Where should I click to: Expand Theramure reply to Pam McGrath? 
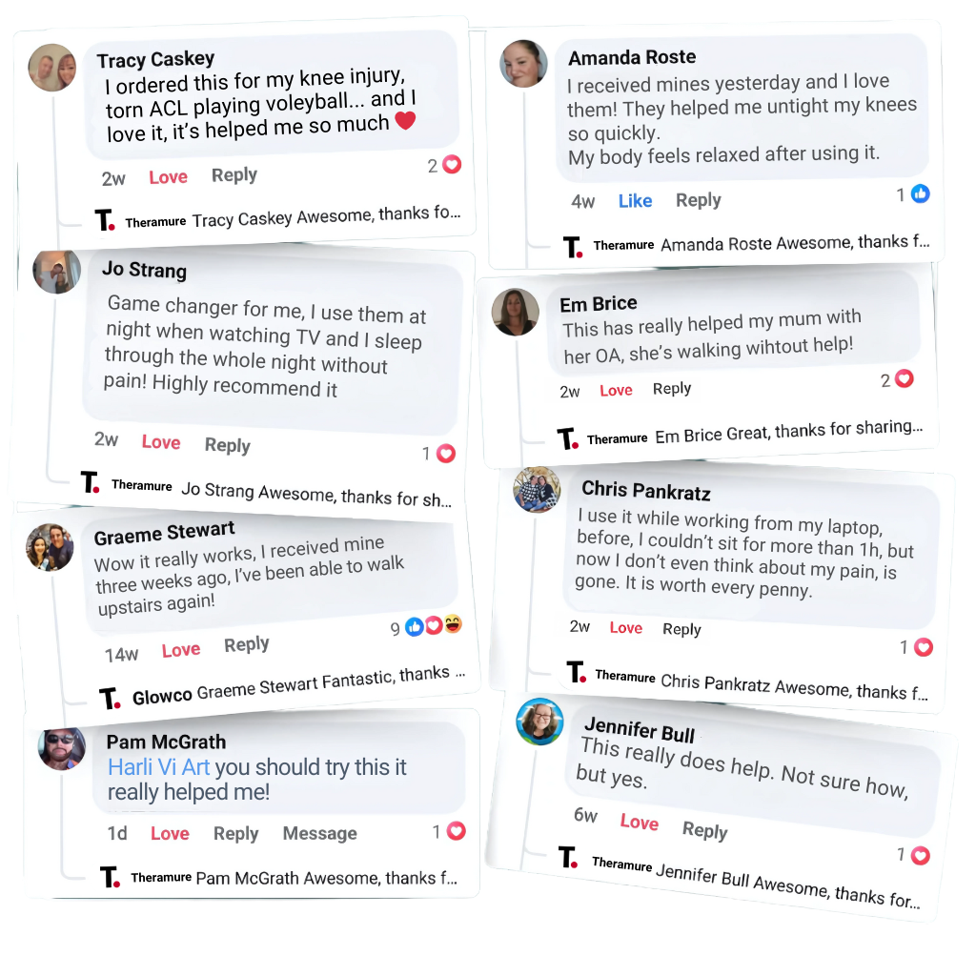click(326, 878)
